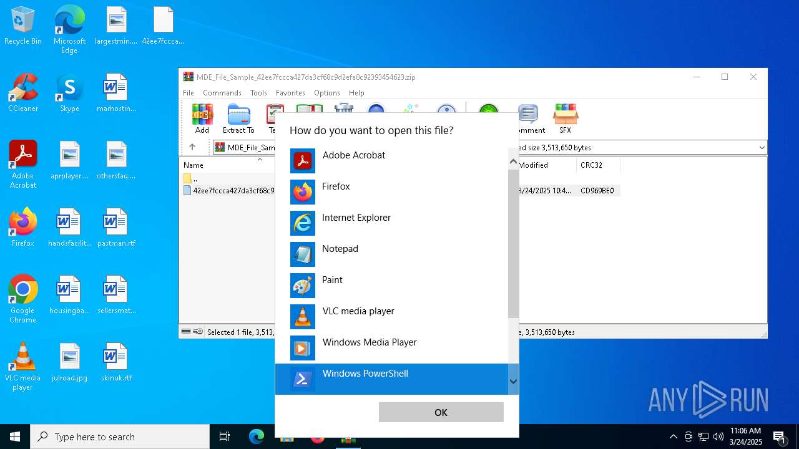799x449 pixels.
Task: Open Microsoft Edge desktop shortcut
Action: 69,30
